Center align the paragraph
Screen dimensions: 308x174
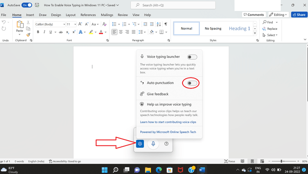pos(121,32)
